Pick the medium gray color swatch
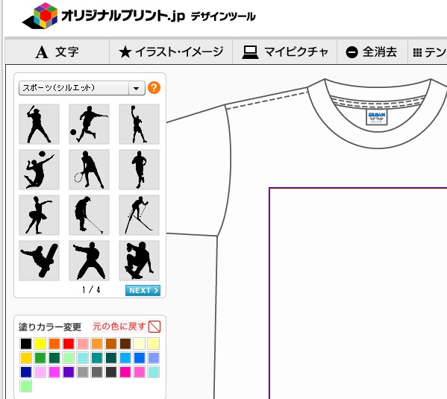This screenshot has height=399, width=447. (x=97, y=372)
